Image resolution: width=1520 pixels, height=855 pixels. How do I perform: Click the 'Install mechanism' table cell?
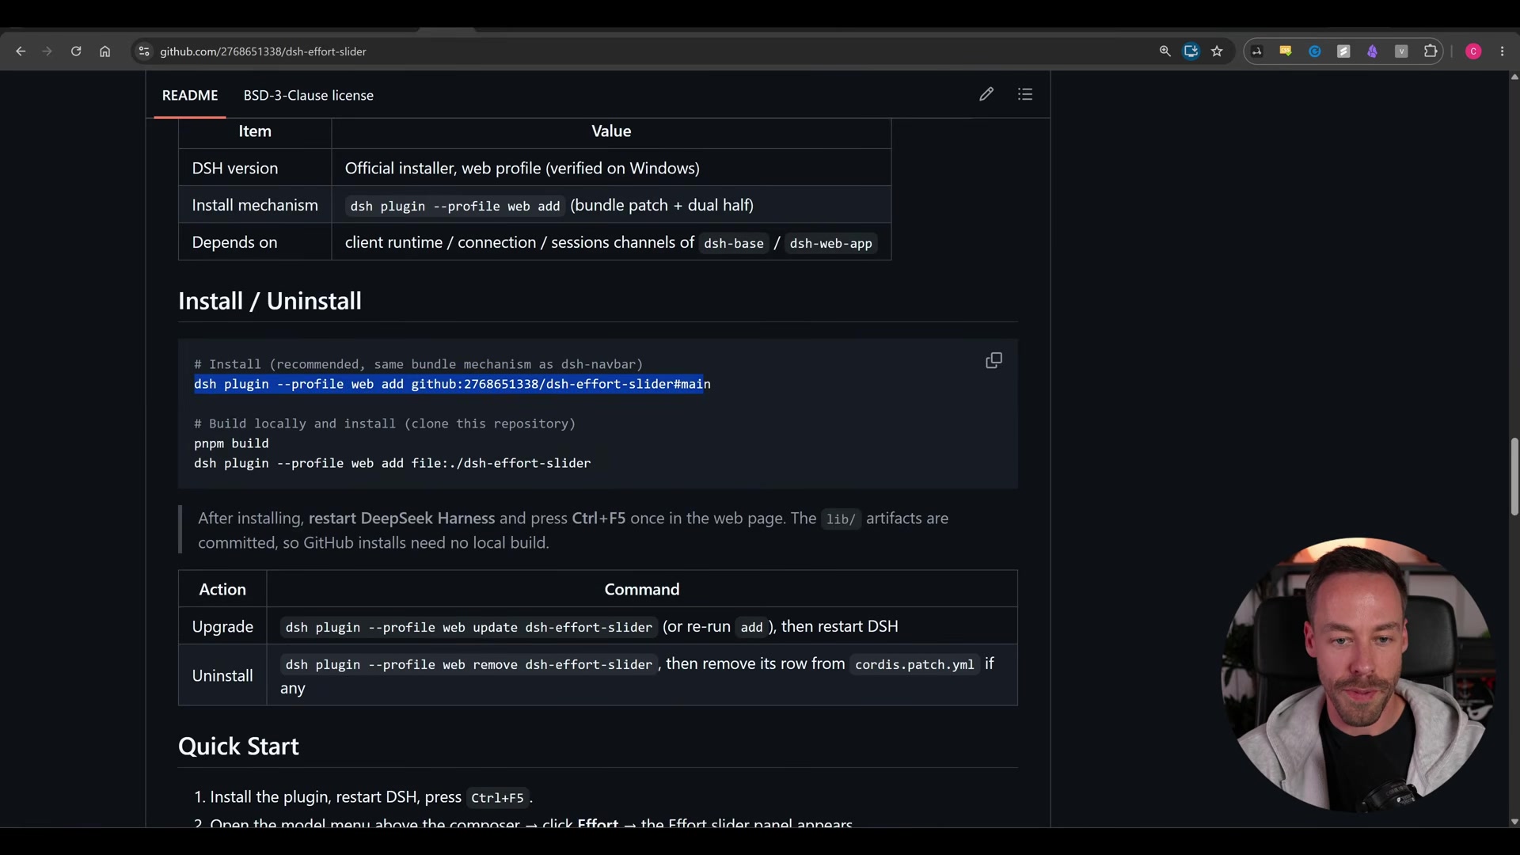255,205
